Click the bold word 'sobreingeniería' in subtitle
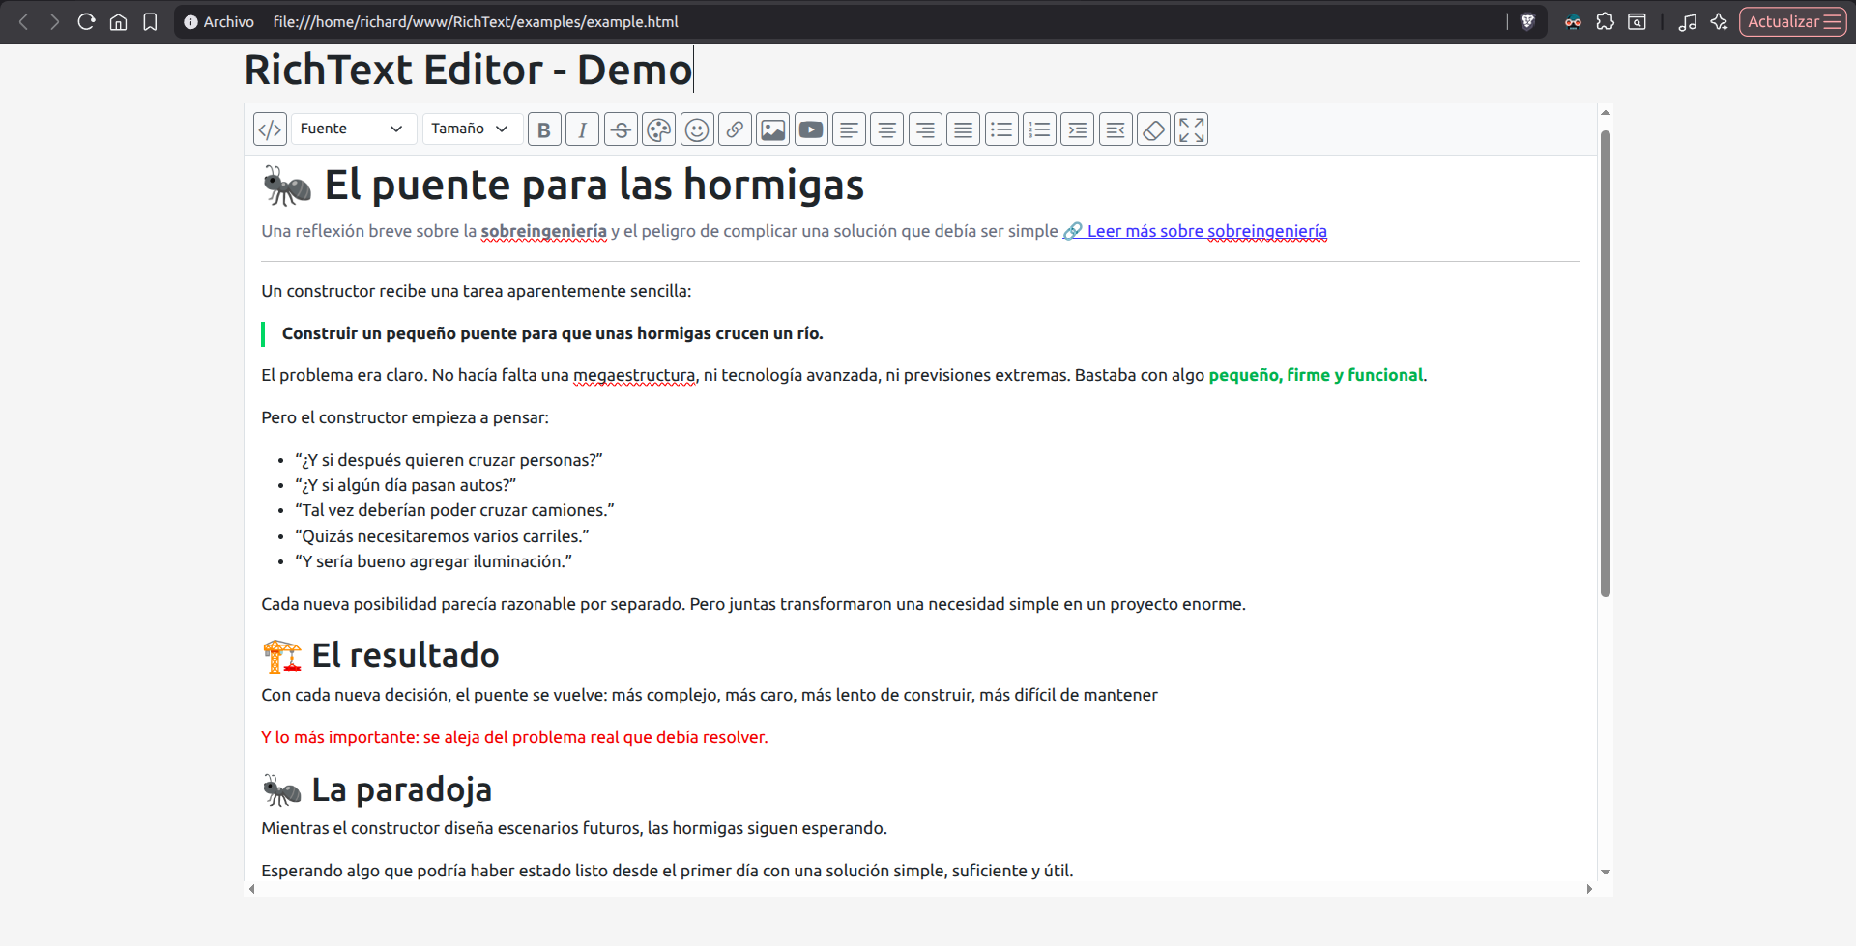This screenshot has height=946, width=1856. [543, 231]
